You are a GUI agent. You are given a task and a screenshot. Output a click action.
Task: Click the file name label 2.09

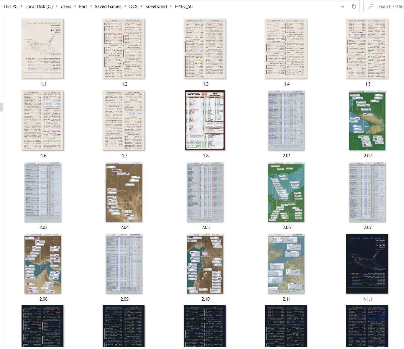tap(124, 299)
